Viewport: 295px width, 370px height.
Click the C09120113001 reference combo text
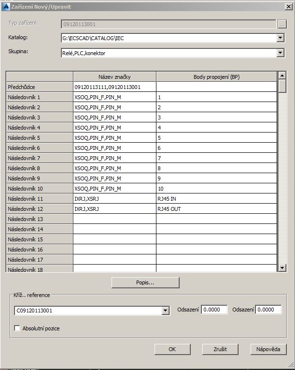pyautogui.click(x=34, y=311)
